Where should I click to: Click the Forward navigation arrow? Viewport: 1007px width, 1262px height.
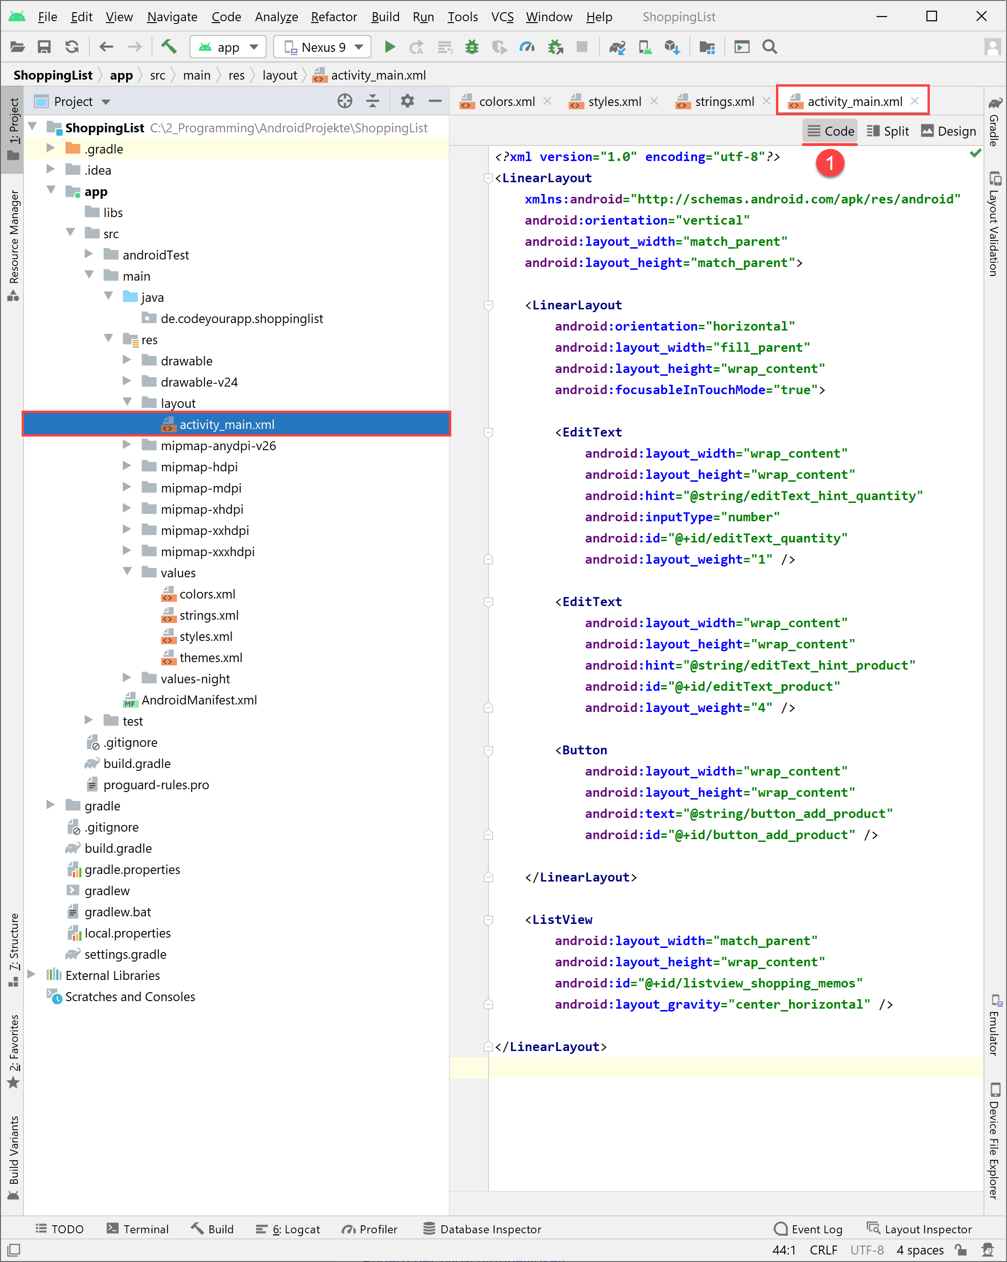135,47
